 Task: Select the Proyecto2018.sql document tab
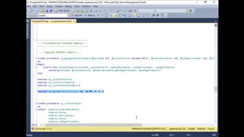(51, 21)
